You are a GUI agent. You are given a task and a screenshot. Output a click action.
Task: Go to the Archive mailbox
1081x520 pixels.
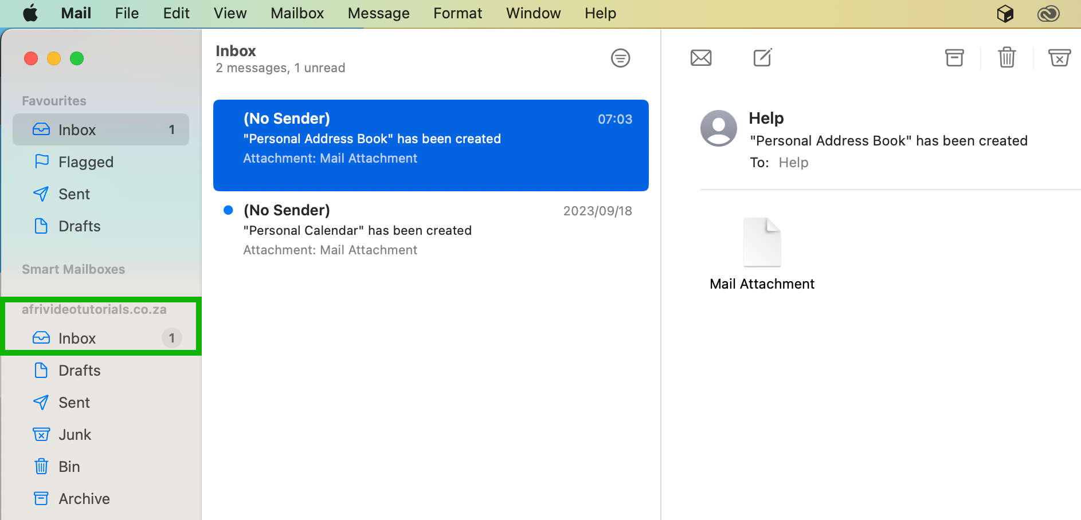(x=84, y=499)
